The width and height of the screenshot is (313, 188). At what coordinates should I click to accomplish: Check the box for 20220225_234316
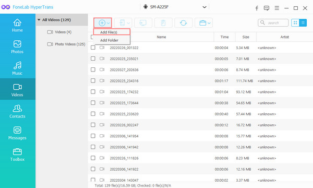coord(93,81)
